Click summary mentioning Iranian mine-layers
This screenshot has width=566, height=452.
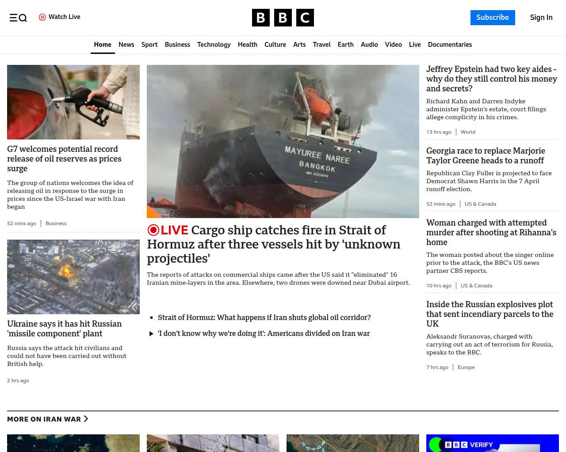coord(279,279)
